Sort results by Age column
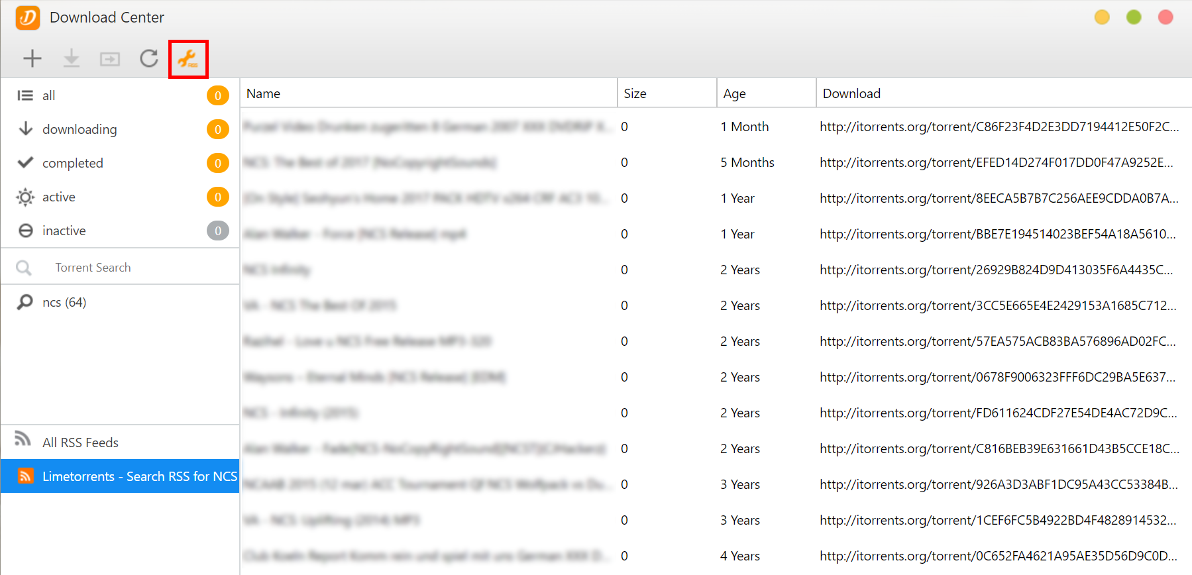1192x575 pixels. [x=734, y=93]
